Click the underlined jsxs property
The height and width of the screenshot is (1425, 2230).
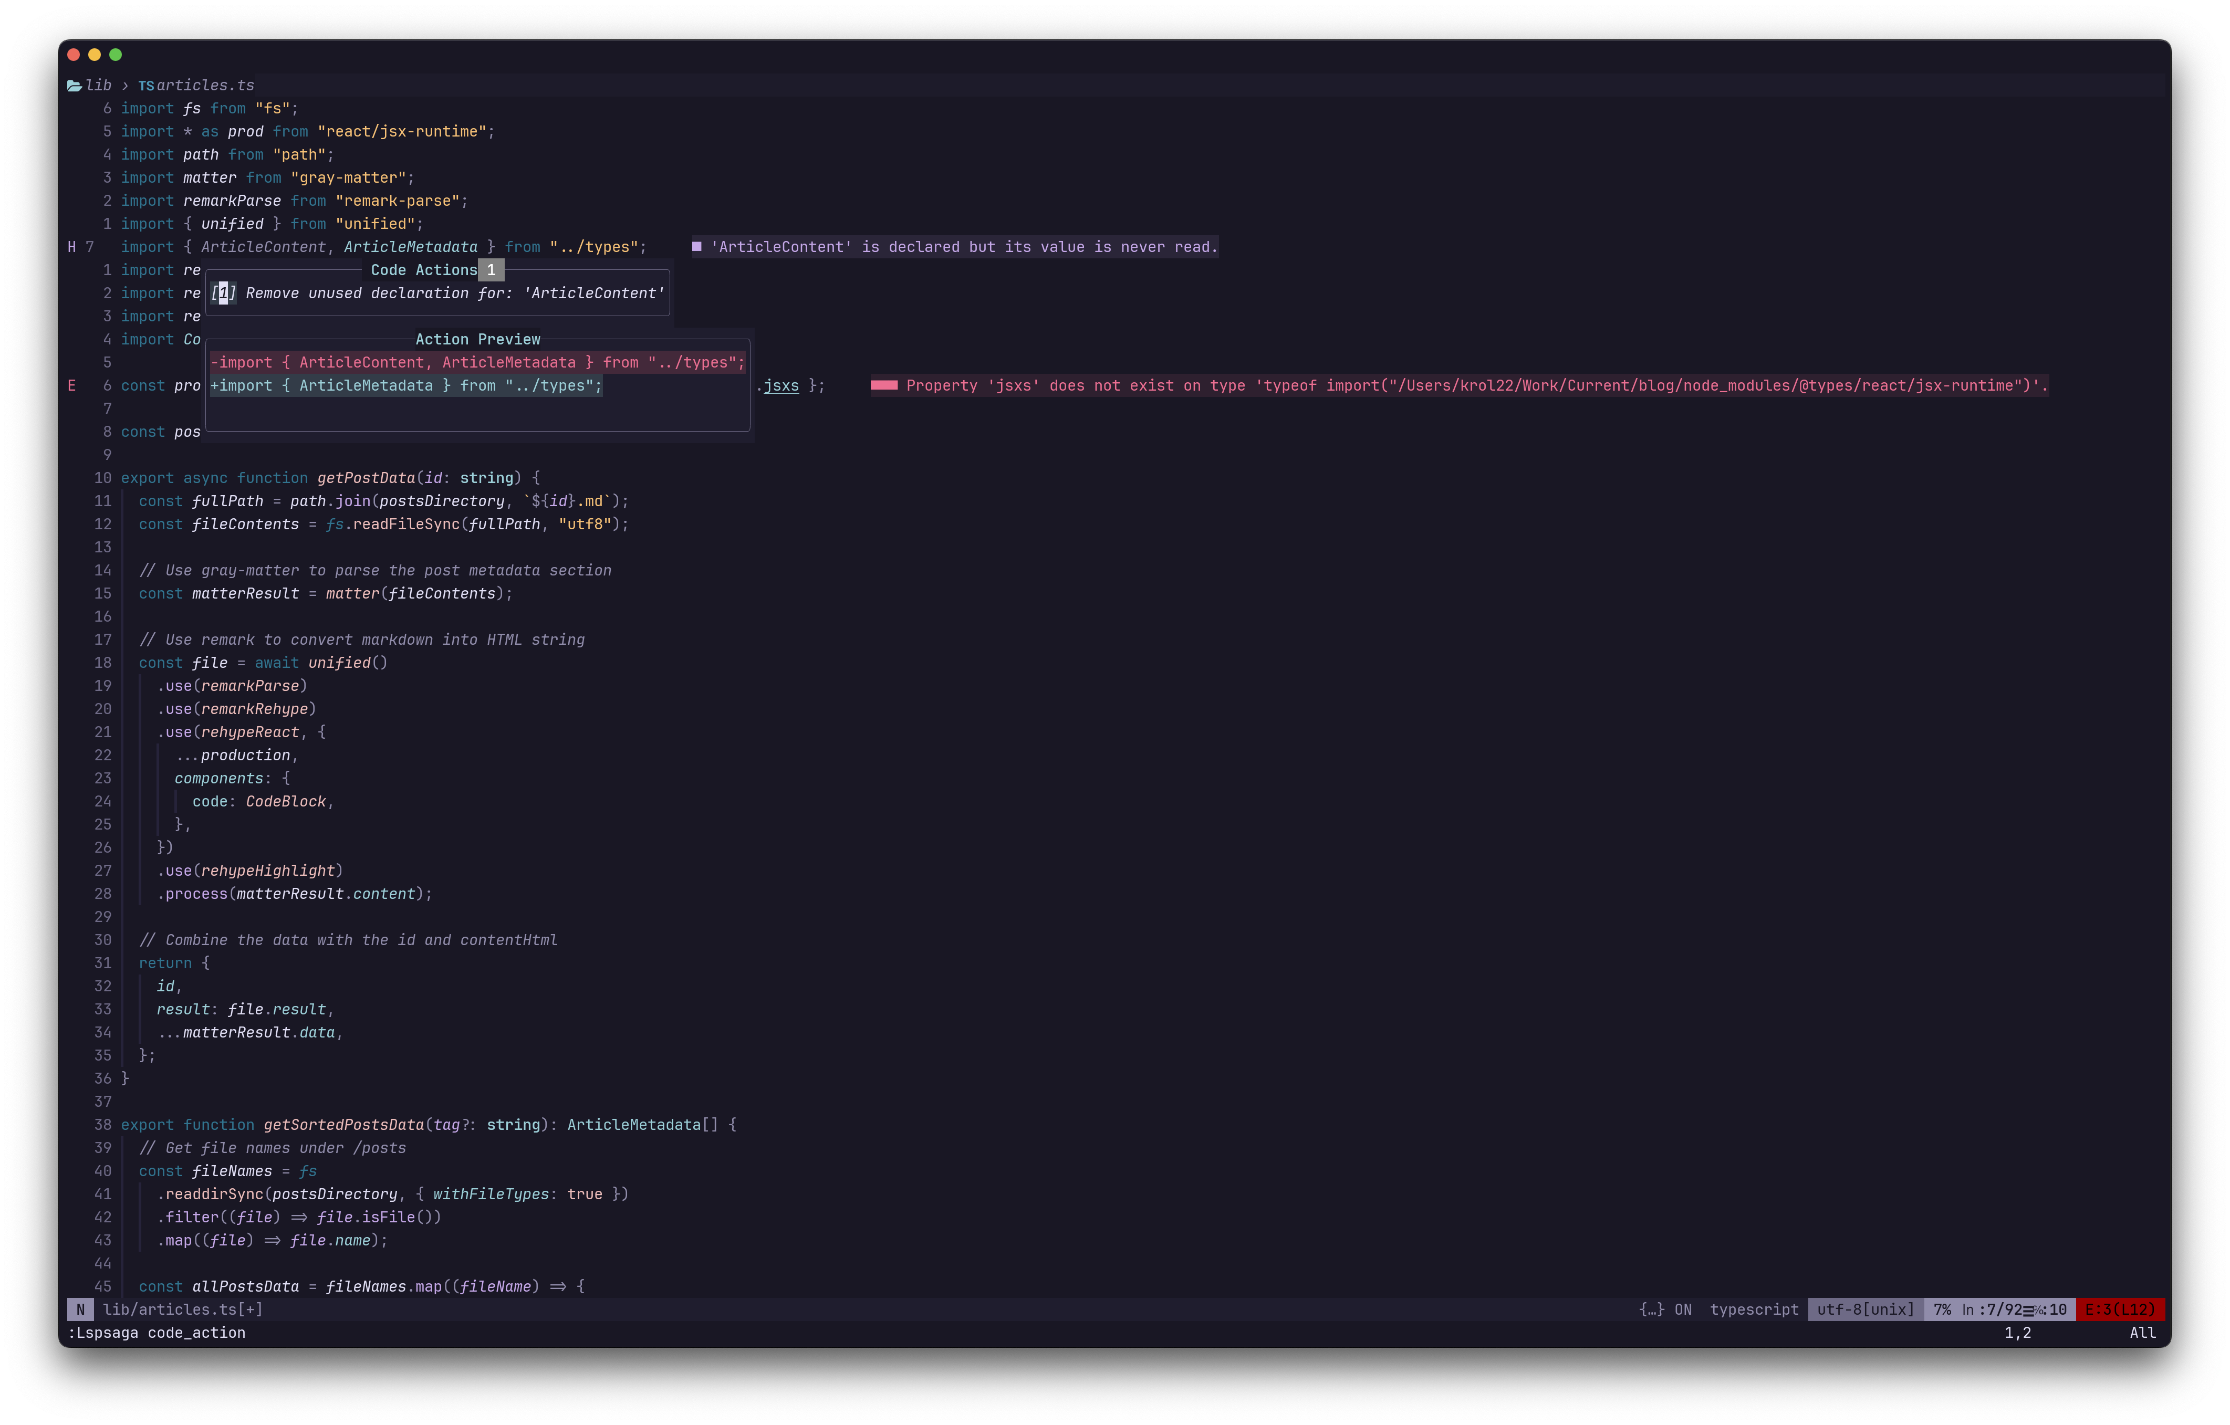[780, 385]
